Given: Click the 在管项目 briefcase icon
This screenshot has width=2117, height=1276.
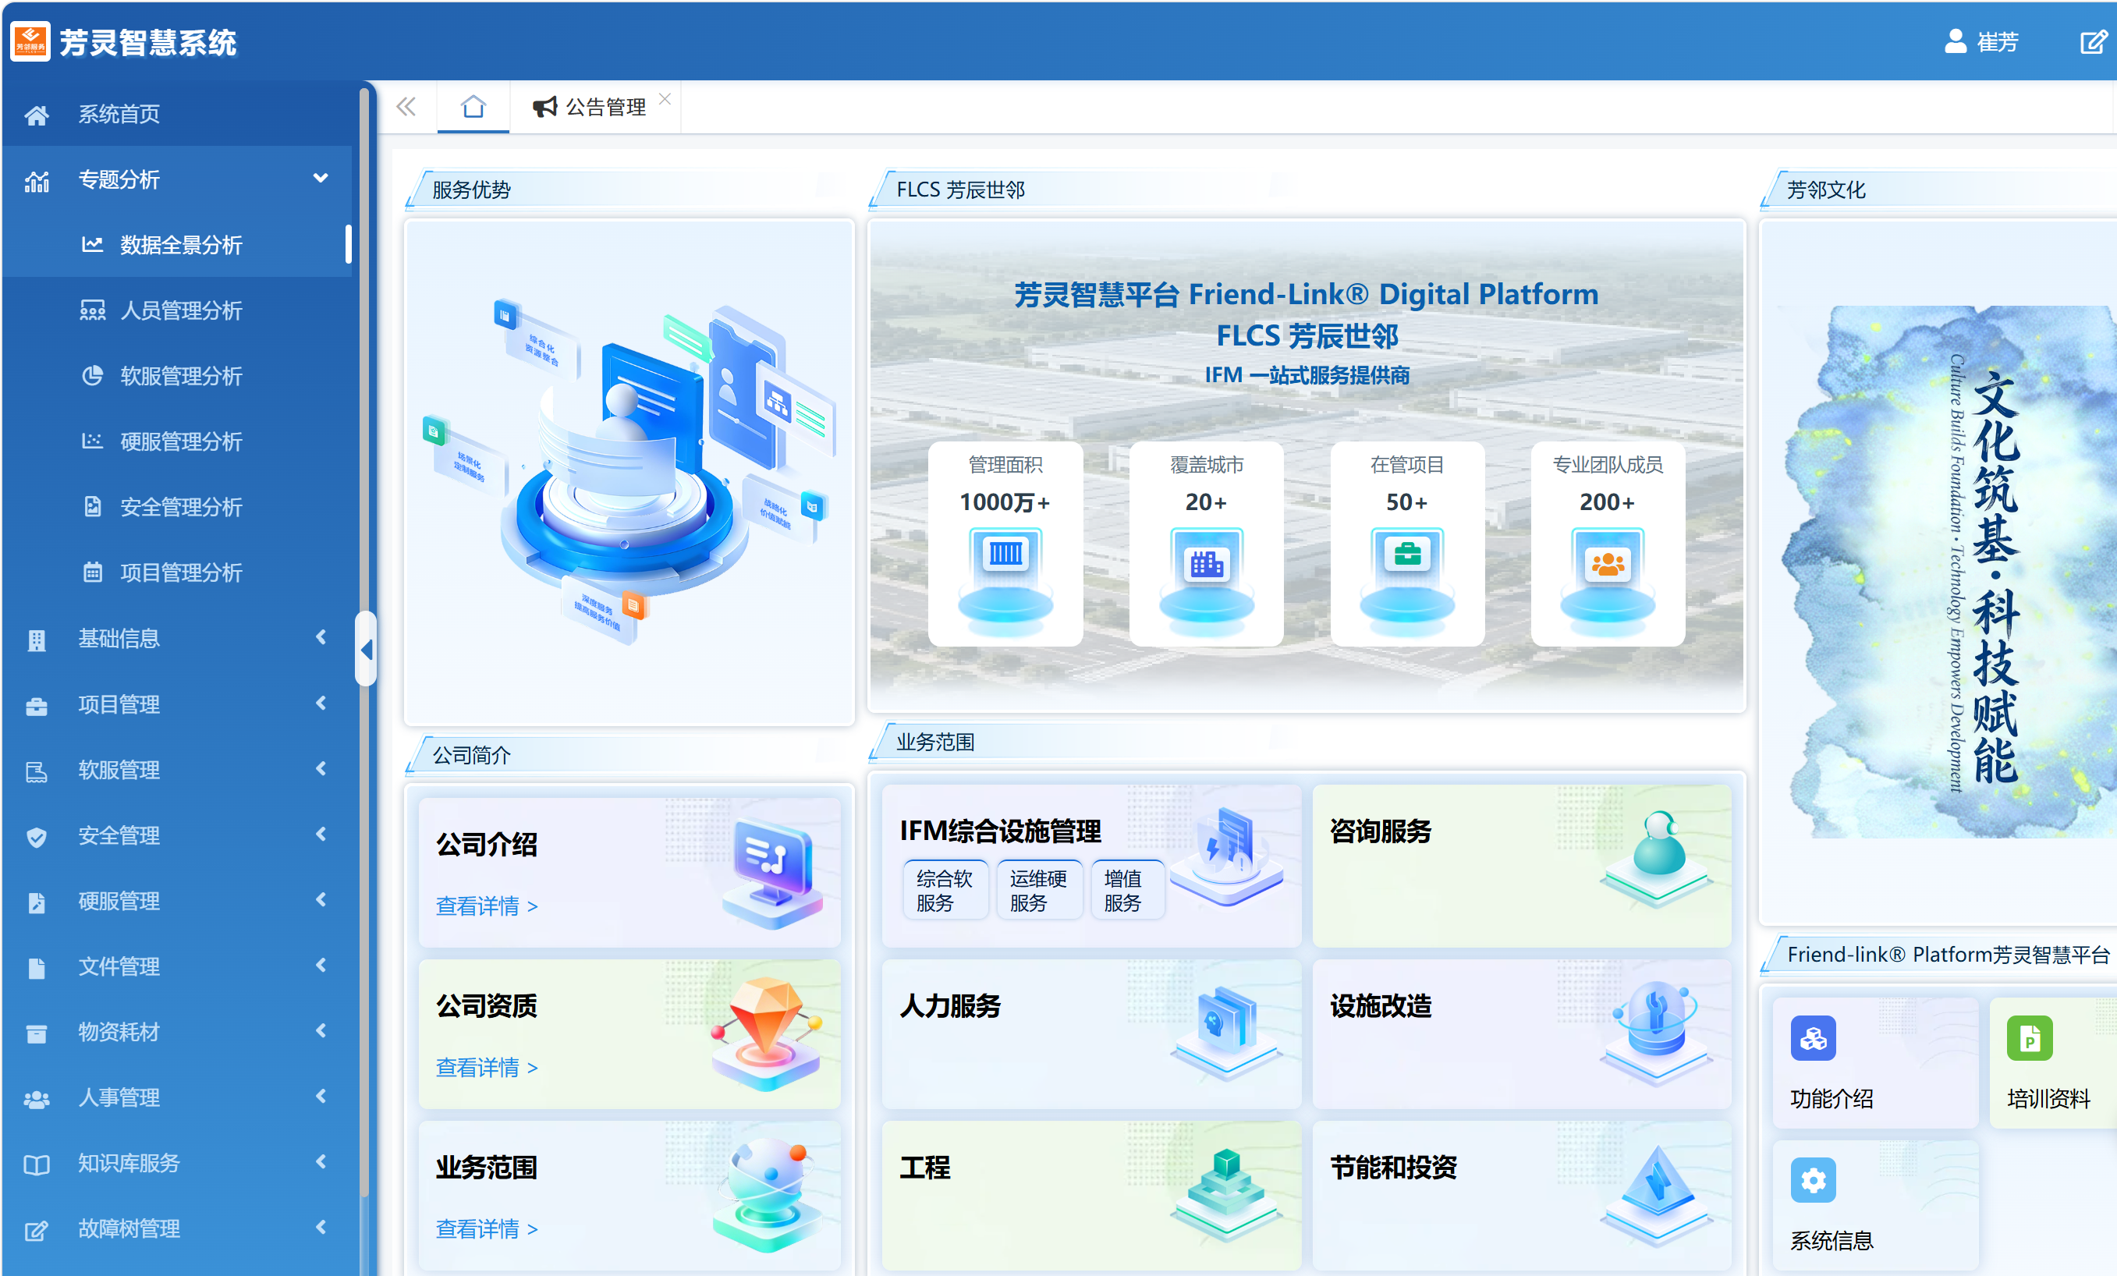Looking at the screenshot, I should pyautogui.click(x=1406, y=555).
